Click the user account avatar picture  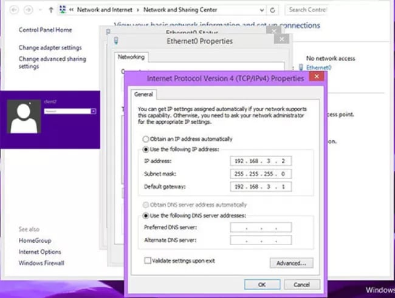(24, 117)
